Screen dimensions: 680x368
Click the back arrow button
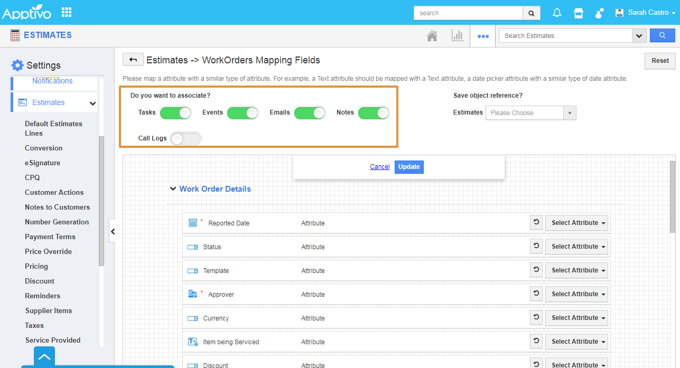(x=133, y=60)
